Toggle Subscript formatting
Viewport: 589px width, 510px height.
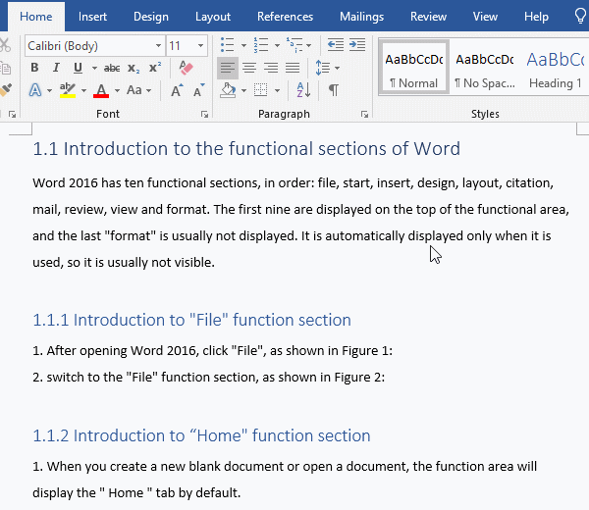(x=134, y=68)
